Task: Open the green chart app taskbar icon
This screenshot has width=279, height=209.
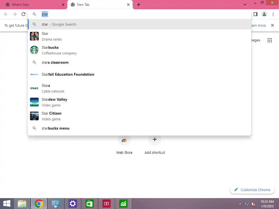Action: click(123, 204)
